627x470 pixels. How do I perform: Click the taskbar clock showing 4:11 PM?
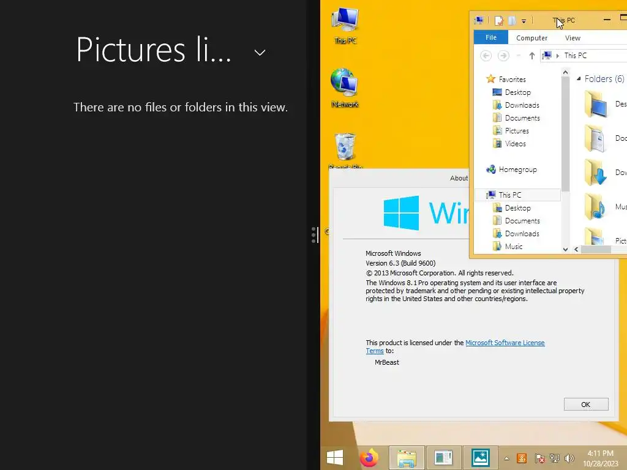601,458
